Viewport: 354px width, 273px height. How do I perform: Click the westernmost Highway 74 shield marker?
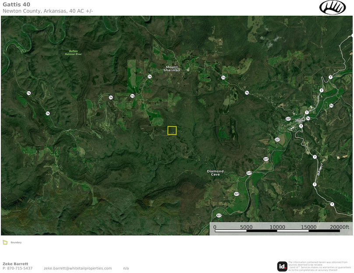[x=28, y=93]
